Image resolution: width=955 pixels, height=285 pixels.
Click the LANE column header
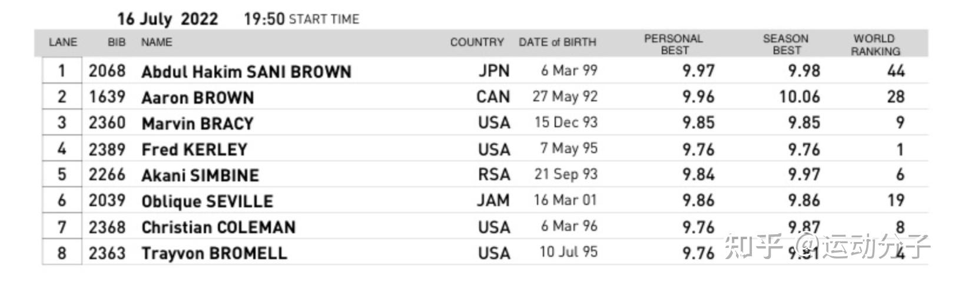(62, 42)
